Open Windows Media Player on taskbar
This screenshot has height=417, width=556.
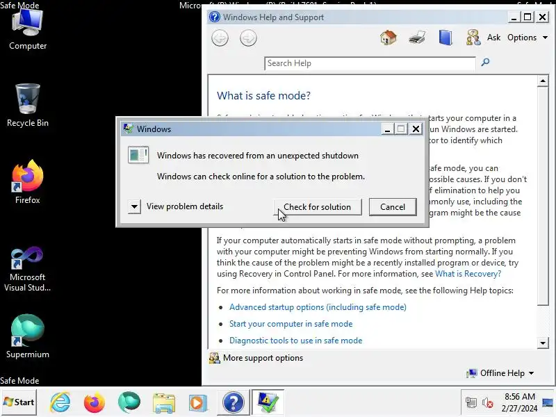197,403
